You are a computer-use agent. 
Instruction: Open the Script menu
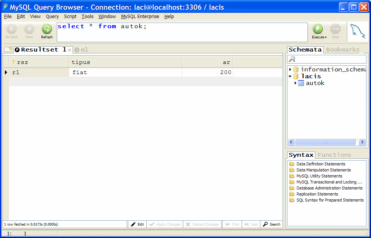70,16
